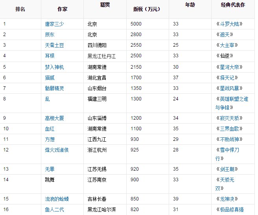
Task: Select hometown cell 江西九江
Action: coord(97,139)
